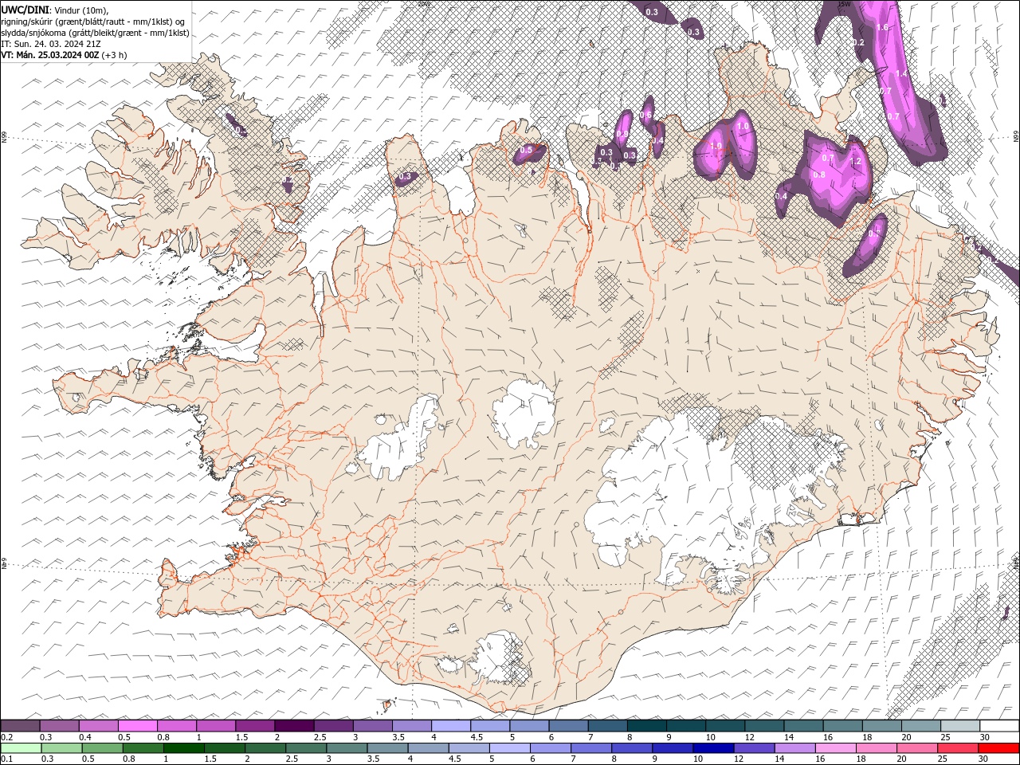The image size is (1020, 765).
Task: Click the dark teal snow swatch between 8 and 9
Action: pyautogui.click(x=646, y=725)
